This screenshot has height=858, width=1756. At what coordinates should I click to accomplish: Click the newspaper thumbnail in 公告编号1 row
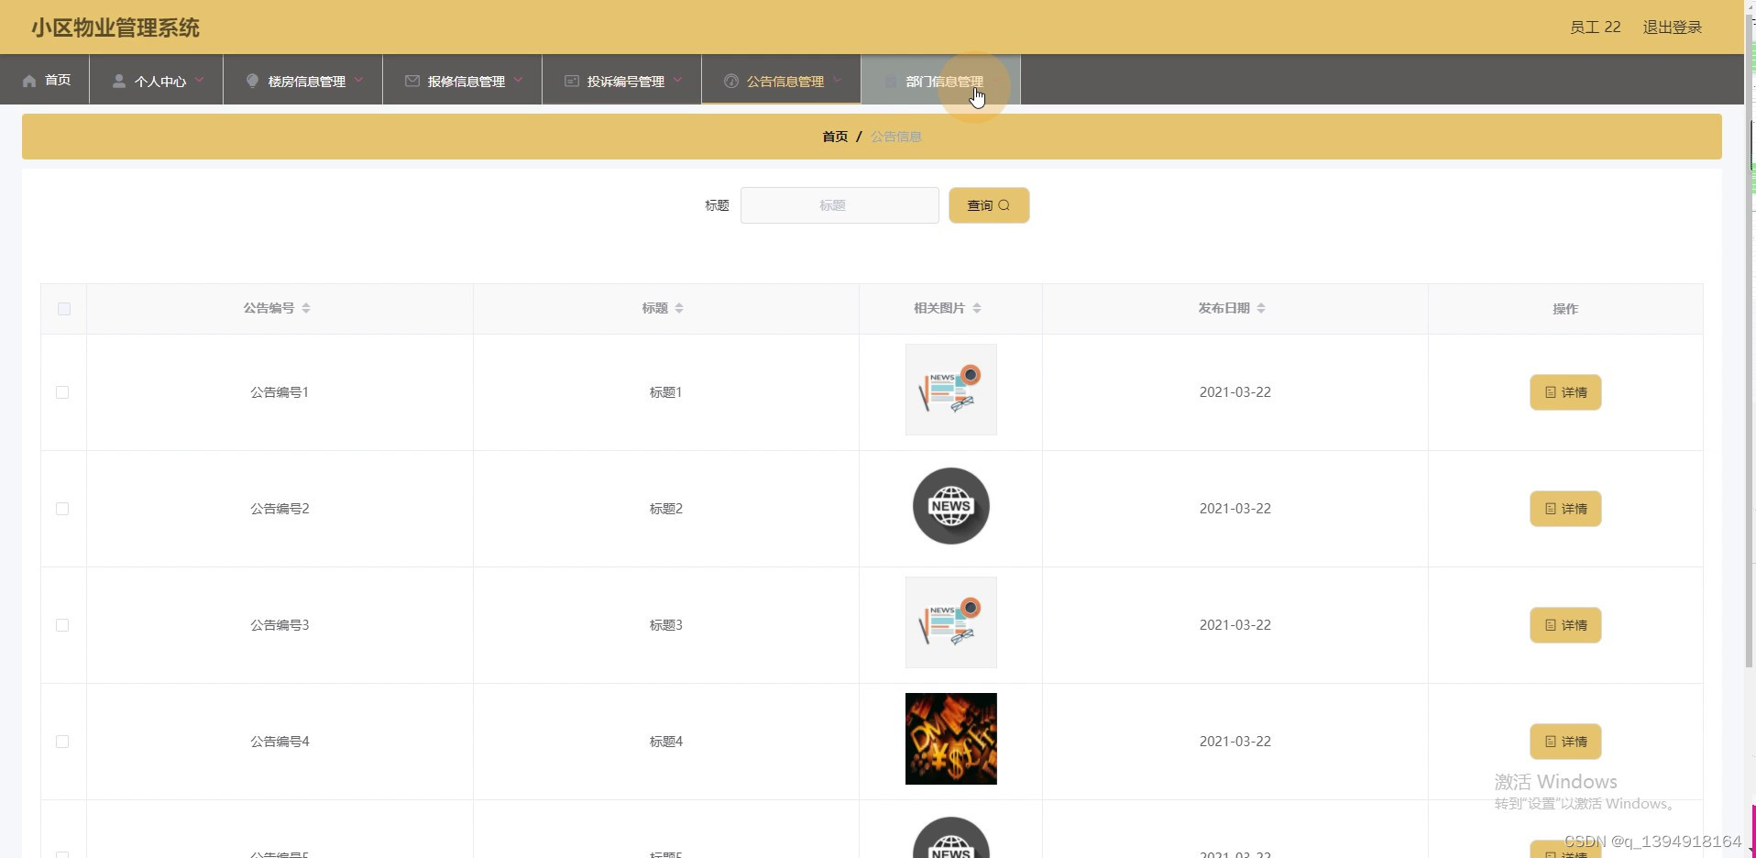pyautogui.click(x=951, y=390)
